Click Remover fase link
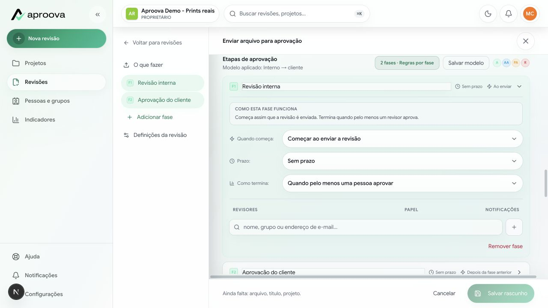The height and width of the screenshot is (308, 548). click(x=506, y=246)
